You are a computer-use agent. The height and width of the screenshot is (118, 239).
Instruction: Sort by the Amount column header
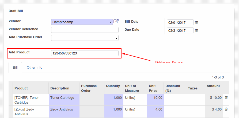[213, 86]
